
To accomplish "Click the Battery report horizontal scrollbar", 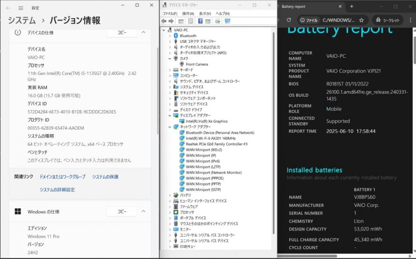I will click(308, 256).
